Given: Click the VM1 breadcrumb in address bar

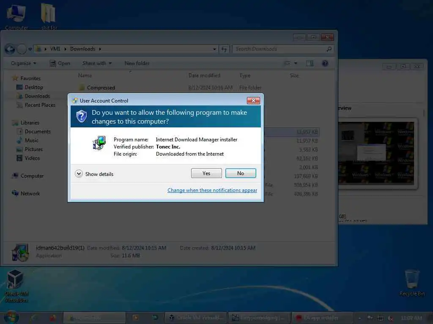Looking at the screenshot, I should point(55,49).
